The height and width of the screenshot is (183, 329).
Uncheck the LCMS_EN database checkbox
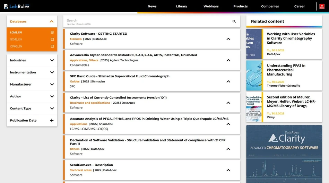tap(52, 32)
